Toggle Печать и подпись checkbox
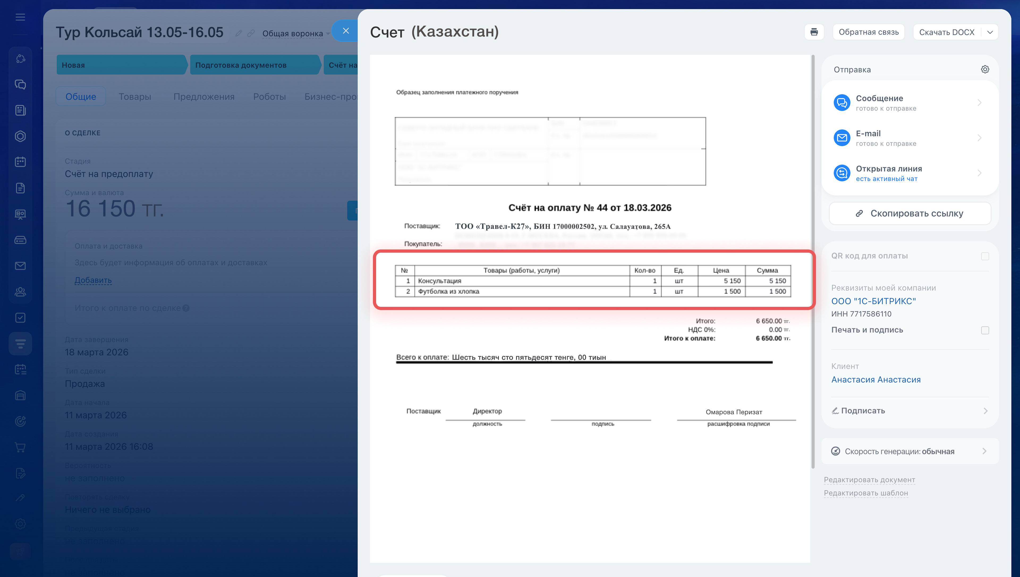 click(x=985, y=330)
